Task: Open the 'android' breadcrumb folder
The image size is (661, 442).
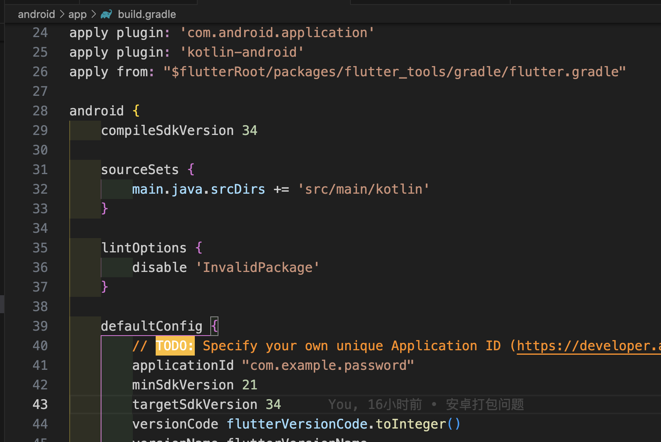Action: point(36,14)
